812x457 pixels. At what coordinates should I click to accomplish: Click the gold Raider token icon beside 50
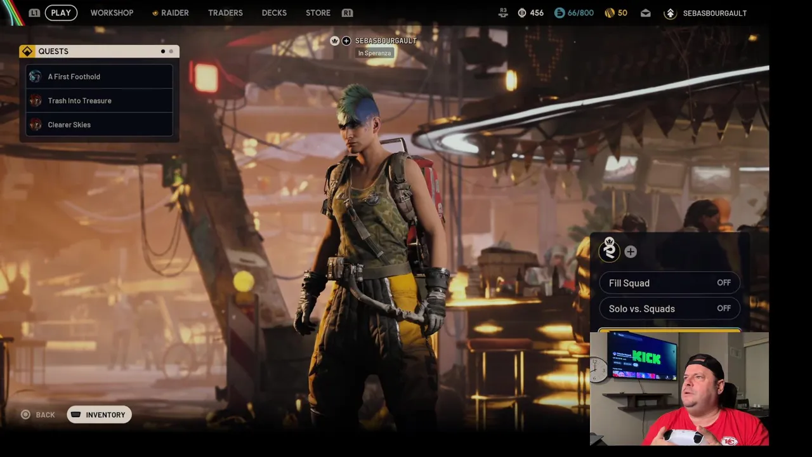pyautogui.click(x=610, y=13)
